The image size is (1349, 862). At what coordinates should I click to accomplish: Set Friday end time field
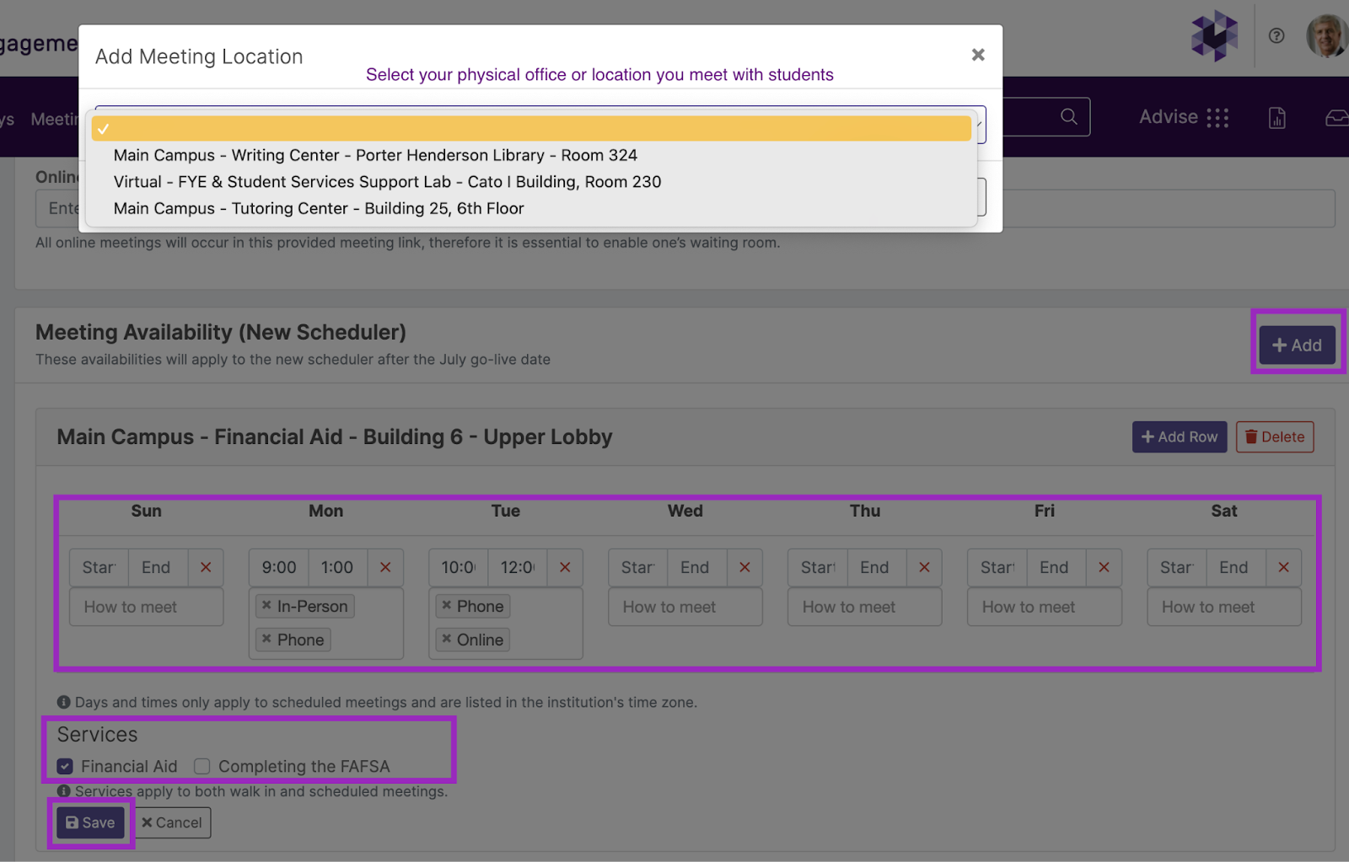point(1056,567)
